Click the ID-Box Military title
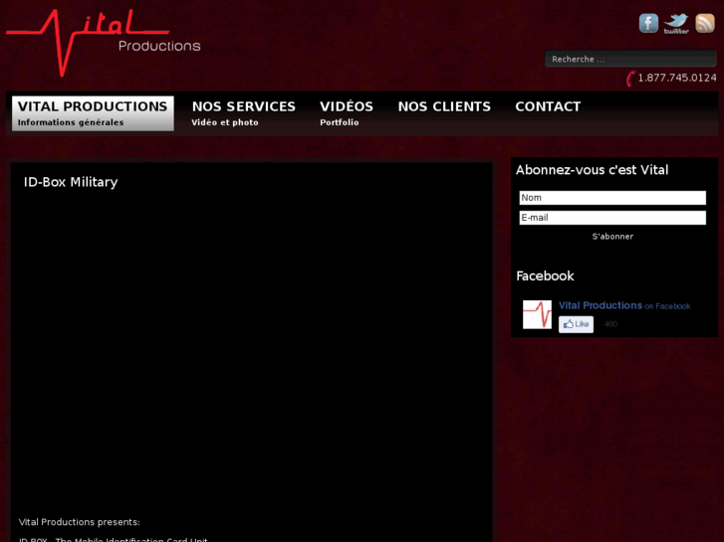Image resolution: width=724 pixels, height=542 pixels. point(71,182)
